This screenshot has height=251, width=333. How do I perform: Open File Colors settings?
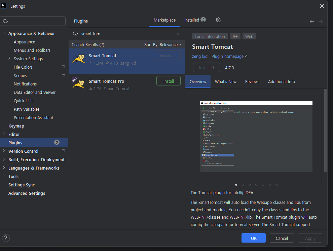[x=23, y=67]
